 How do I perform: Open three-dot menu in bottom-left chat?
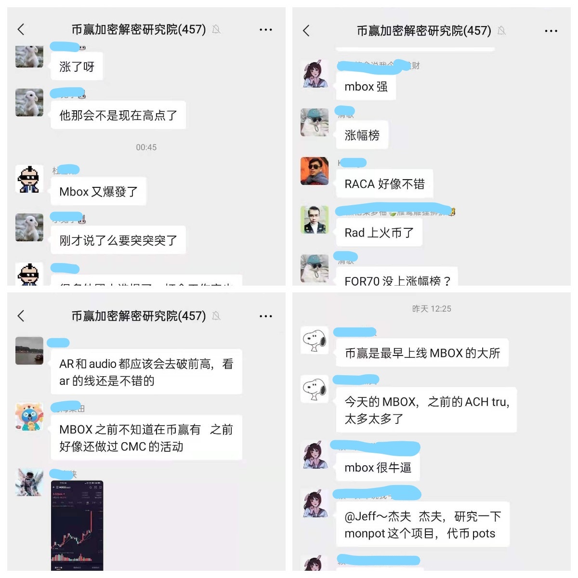pos(266,316)
